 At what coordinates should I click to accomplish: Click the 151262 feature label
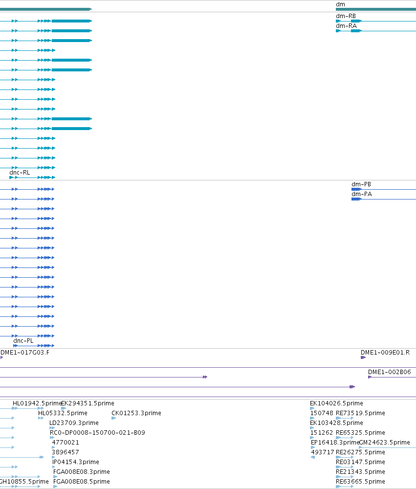322,433
